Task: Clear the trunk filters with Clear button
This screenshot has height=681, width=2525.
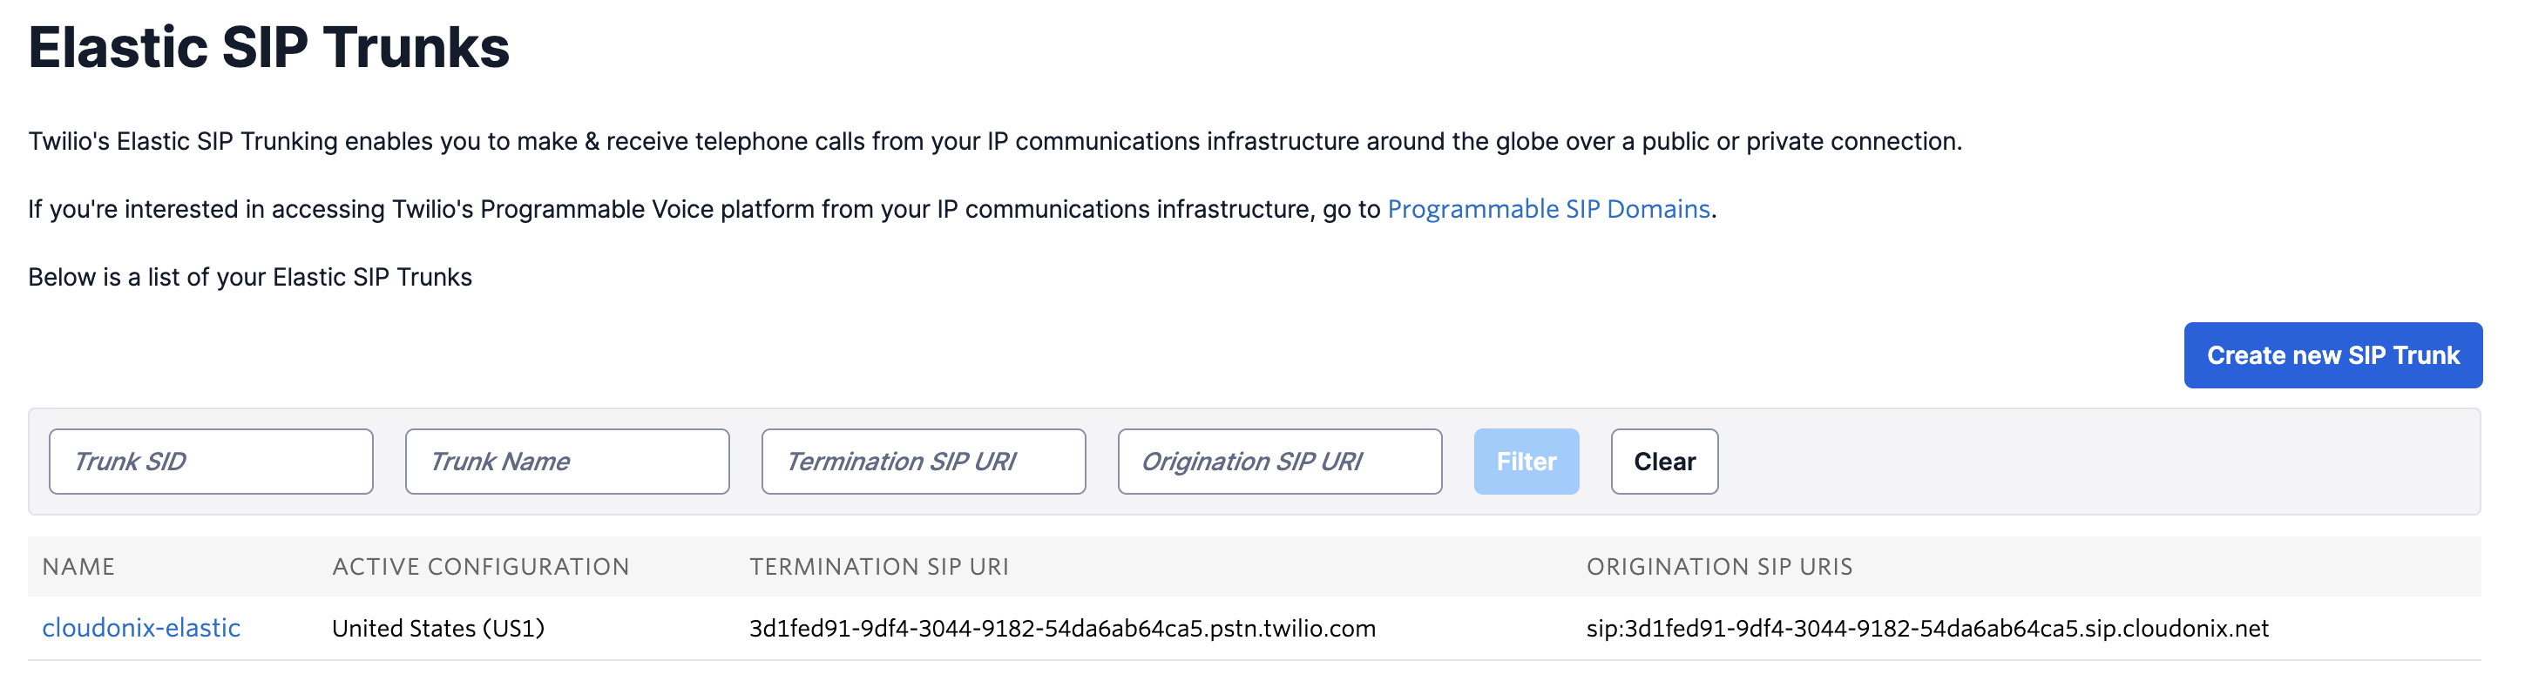Action: pyautogui.click(x=1663, y=462)
